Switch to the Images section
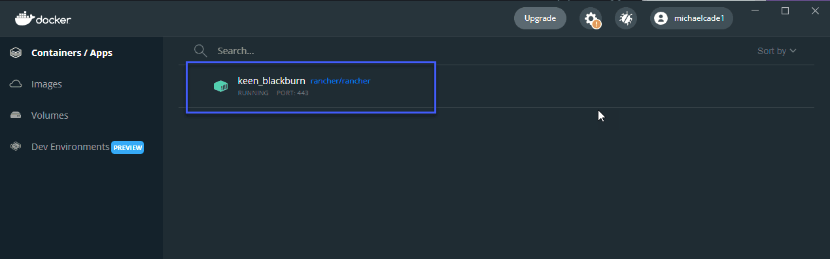This screenshot has height=259, width=830. pos(46,84)
